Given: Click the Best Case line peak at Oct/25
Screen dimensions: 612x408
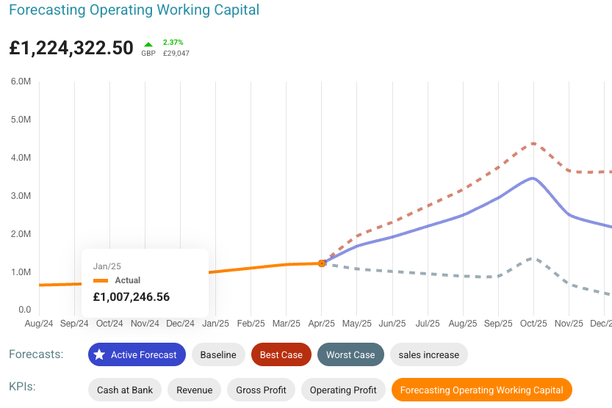Looking at the screenshot, I should 533,144.
